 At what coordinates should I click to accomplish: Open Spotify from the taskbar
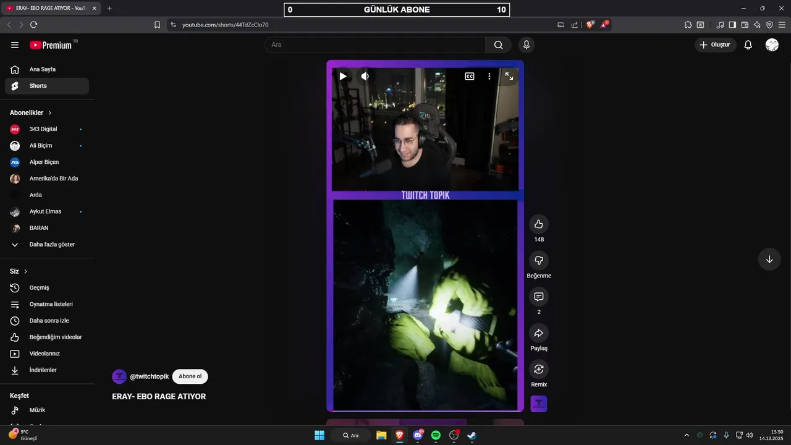(436, 435)
